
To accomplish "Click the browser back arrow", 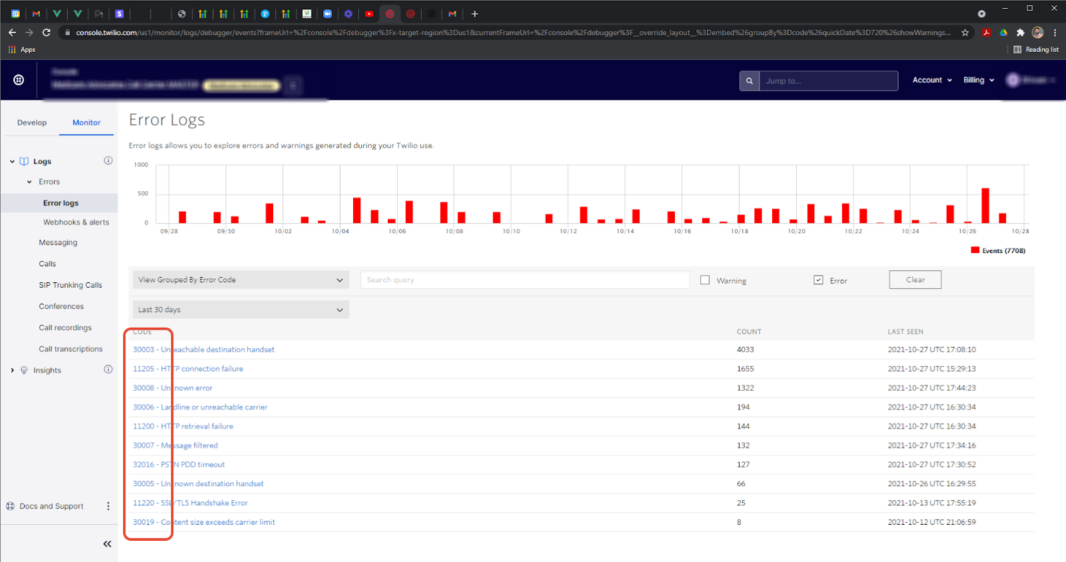I will coord(12,32).
